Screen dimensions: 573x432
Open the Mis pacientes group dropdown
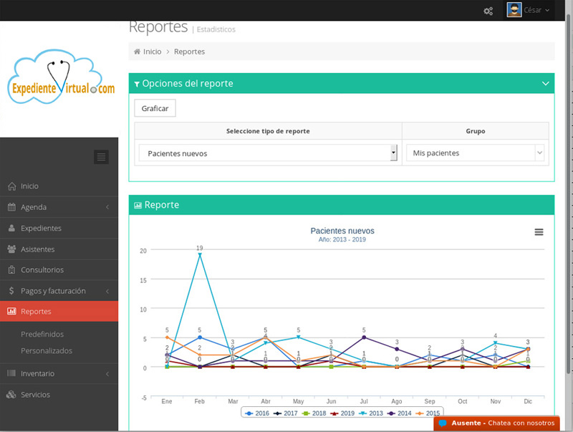pos(475,153)
